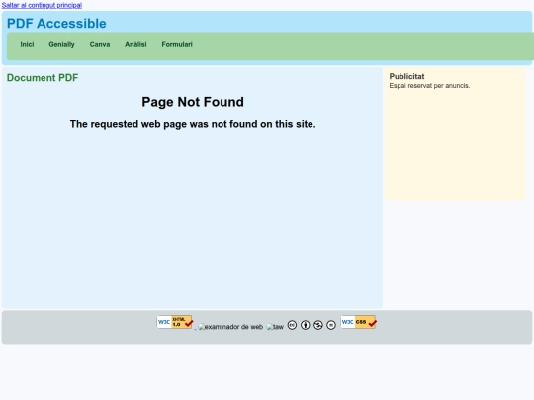The height and width of the screenshot is (400, 534).
Task: Click 'Espai reservat per anuncis.' text
Action: click(x=429, y=86)
